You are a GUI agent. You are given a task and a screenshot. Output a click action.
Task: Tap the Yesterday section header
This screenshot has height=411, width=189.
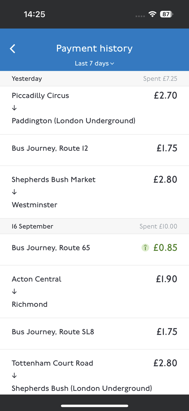27,79
